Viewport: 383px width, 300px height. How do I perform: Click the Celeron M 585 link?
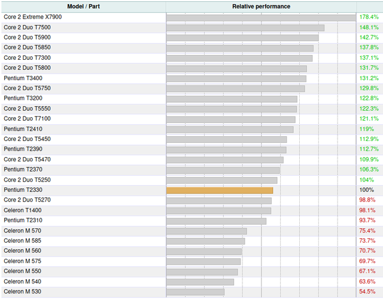22,240
